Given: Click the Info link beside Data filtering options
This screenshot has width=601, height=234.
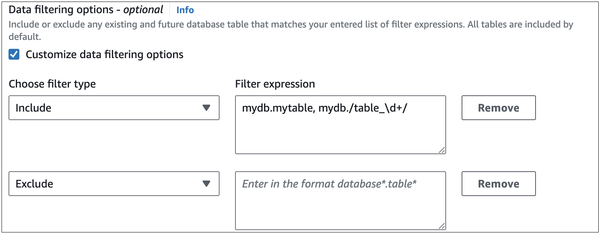Looking at the screenshot, I should point(185,10).
